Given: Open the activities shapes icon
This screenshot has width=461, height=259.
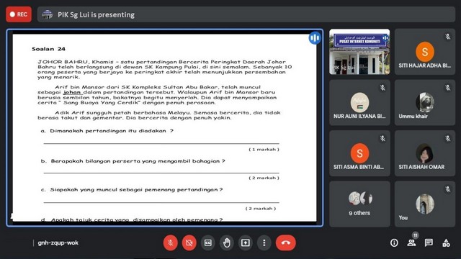Looking at the screenshot, I should (446, 243).
